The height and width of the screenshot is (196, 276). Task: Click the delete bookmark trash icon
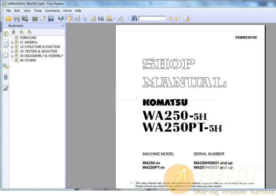pos(13,32)
